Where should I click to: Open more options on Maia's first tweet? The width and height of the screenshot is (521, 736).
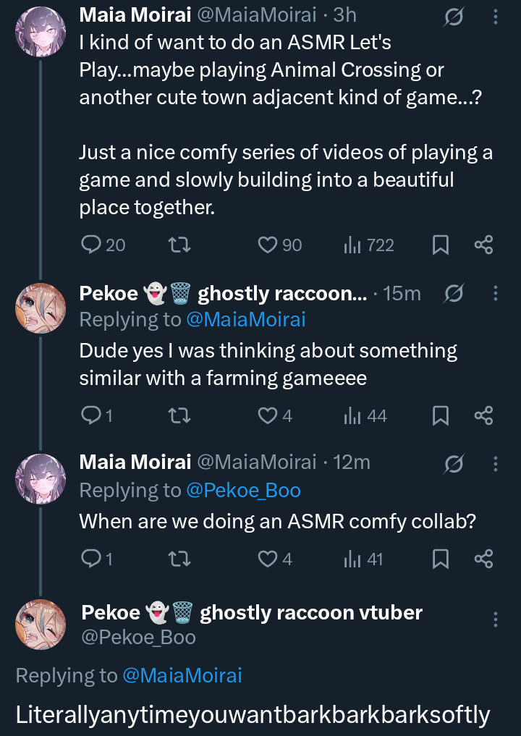coord(496,17)
